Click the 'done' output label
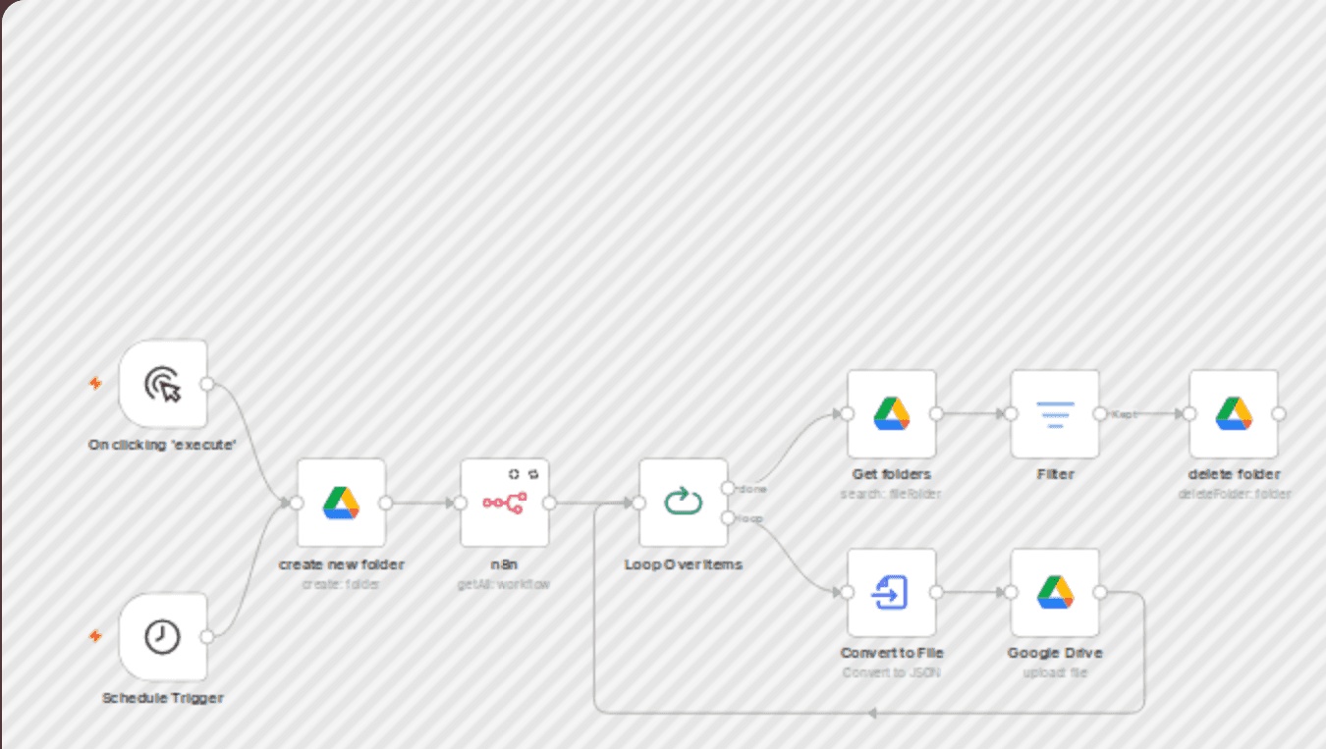This screenshot has width=1326, height=749. click(x=752, y=488)
